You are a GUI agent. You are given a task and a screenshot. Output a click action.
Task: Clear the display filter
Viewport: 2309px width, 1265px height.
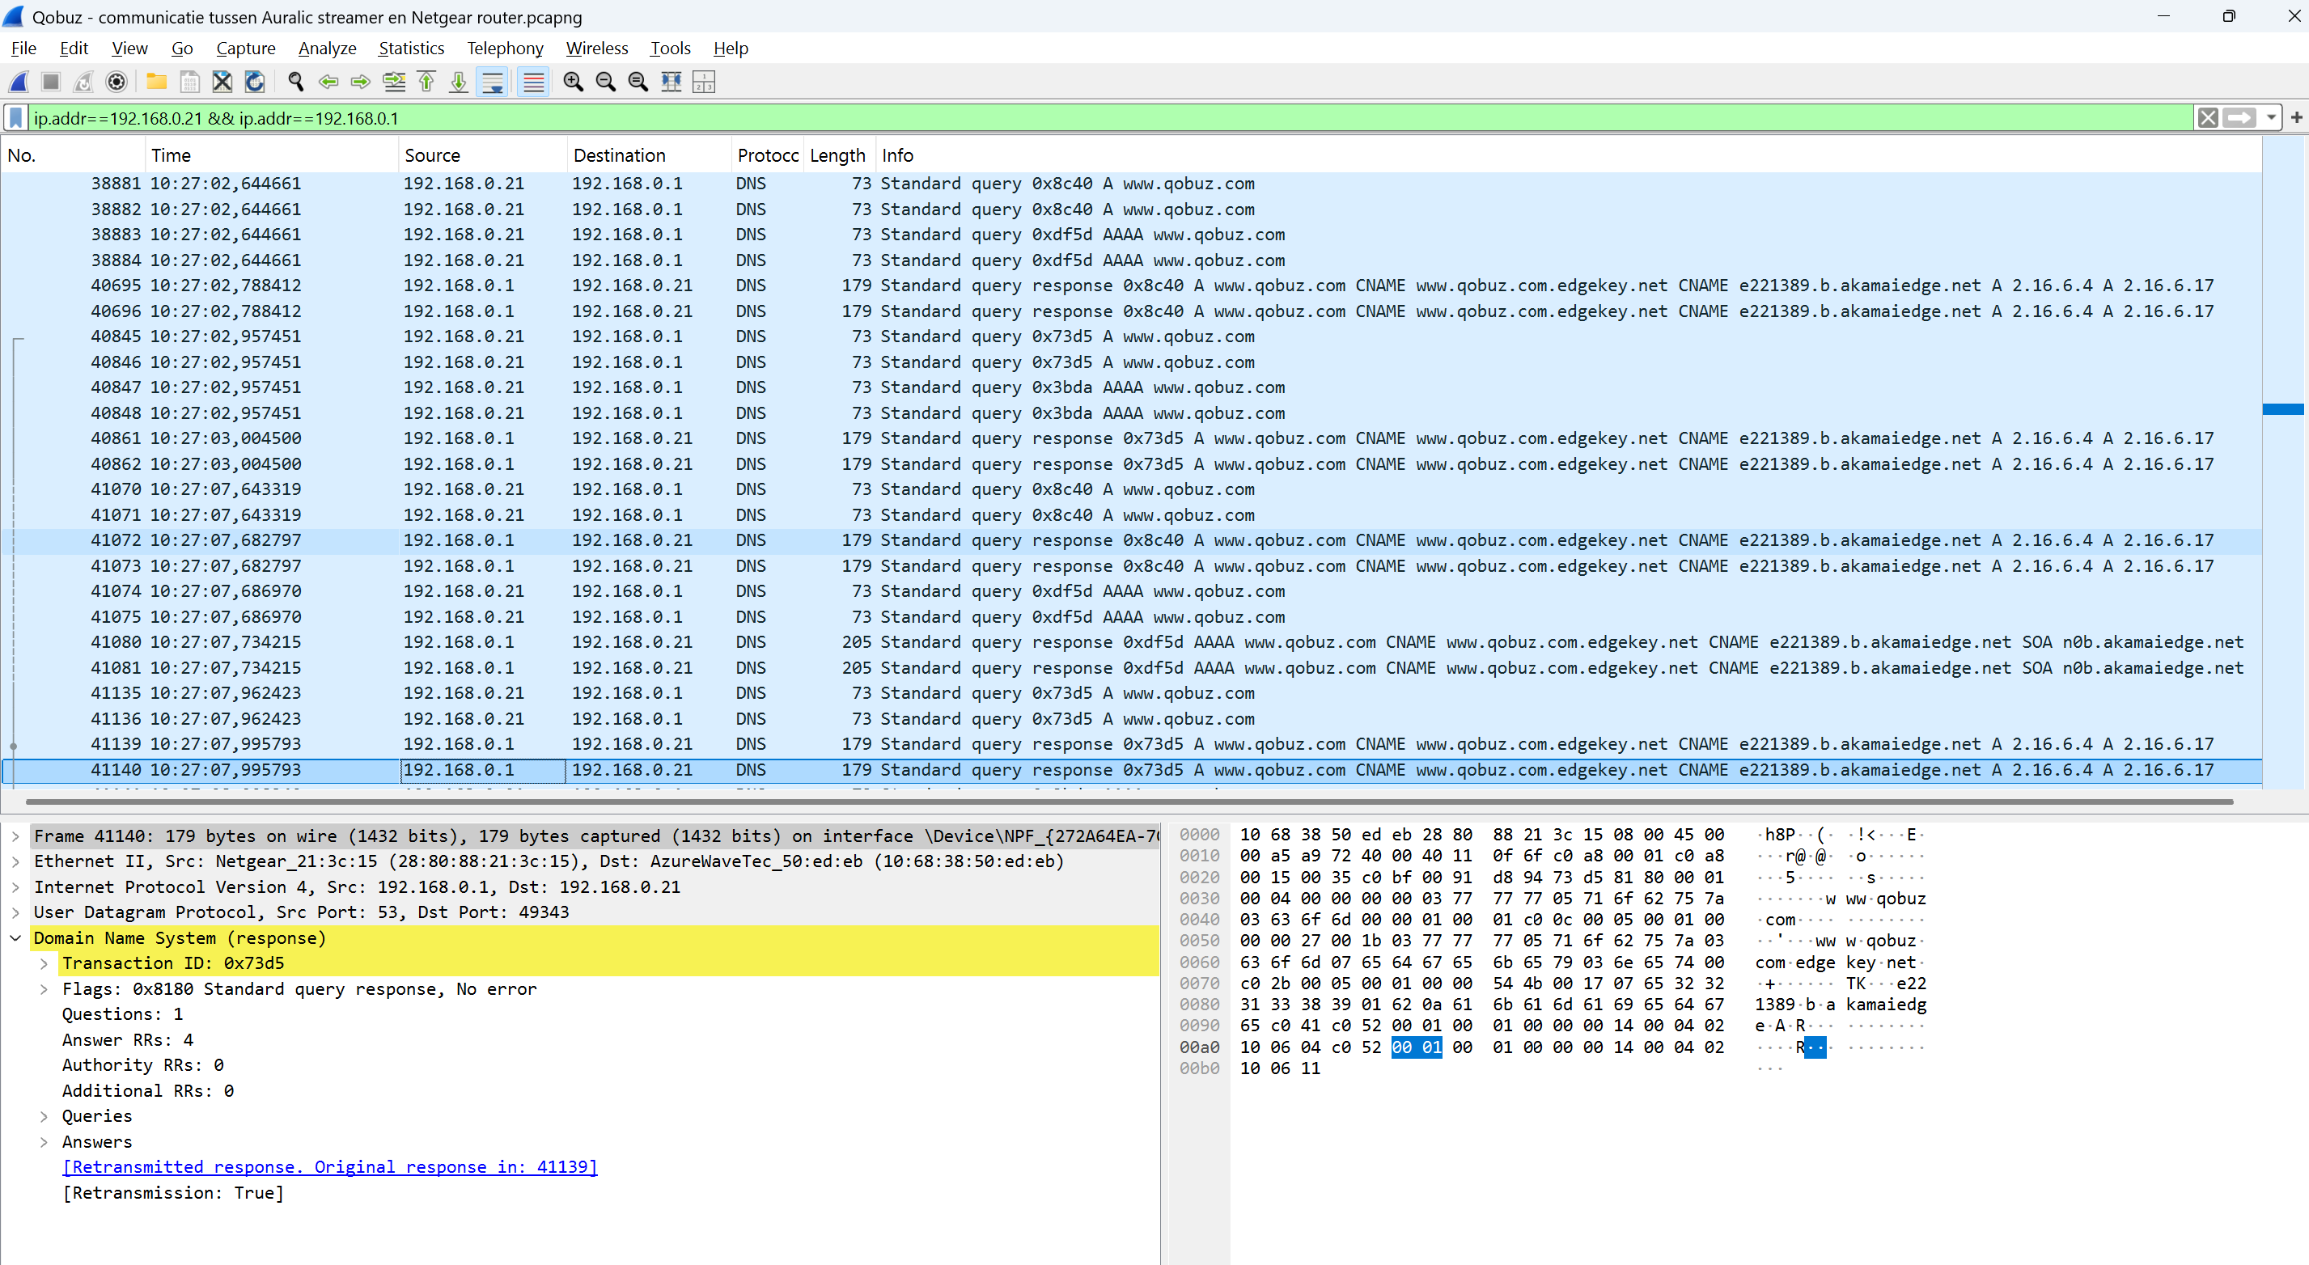click(2209, 118)
